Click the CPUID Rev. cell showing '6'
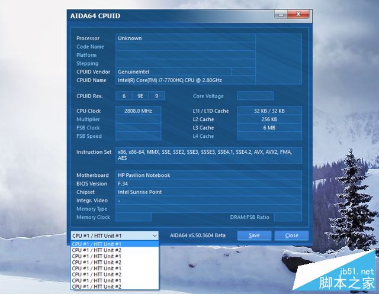The width and height of the screenshot is (379, 294). pos(124,96)
